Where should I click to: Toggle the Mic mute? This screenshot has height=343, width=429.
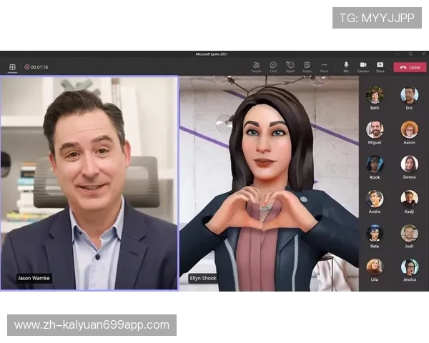(346, 67)
